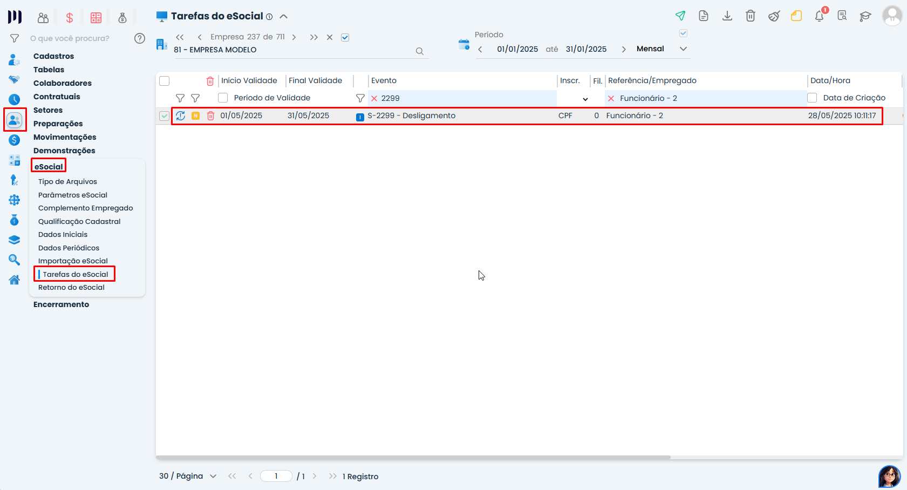
Task: Click the download arrow icon in toolbar
Action: tap(727, 16)
